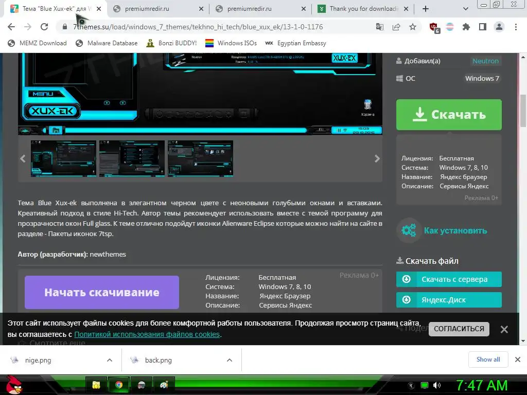Select the first theme screenshot thumbnail
Image resolution: width=527 pixels, height=395 pixels.
pyautogui.click(x=63, y=158)
